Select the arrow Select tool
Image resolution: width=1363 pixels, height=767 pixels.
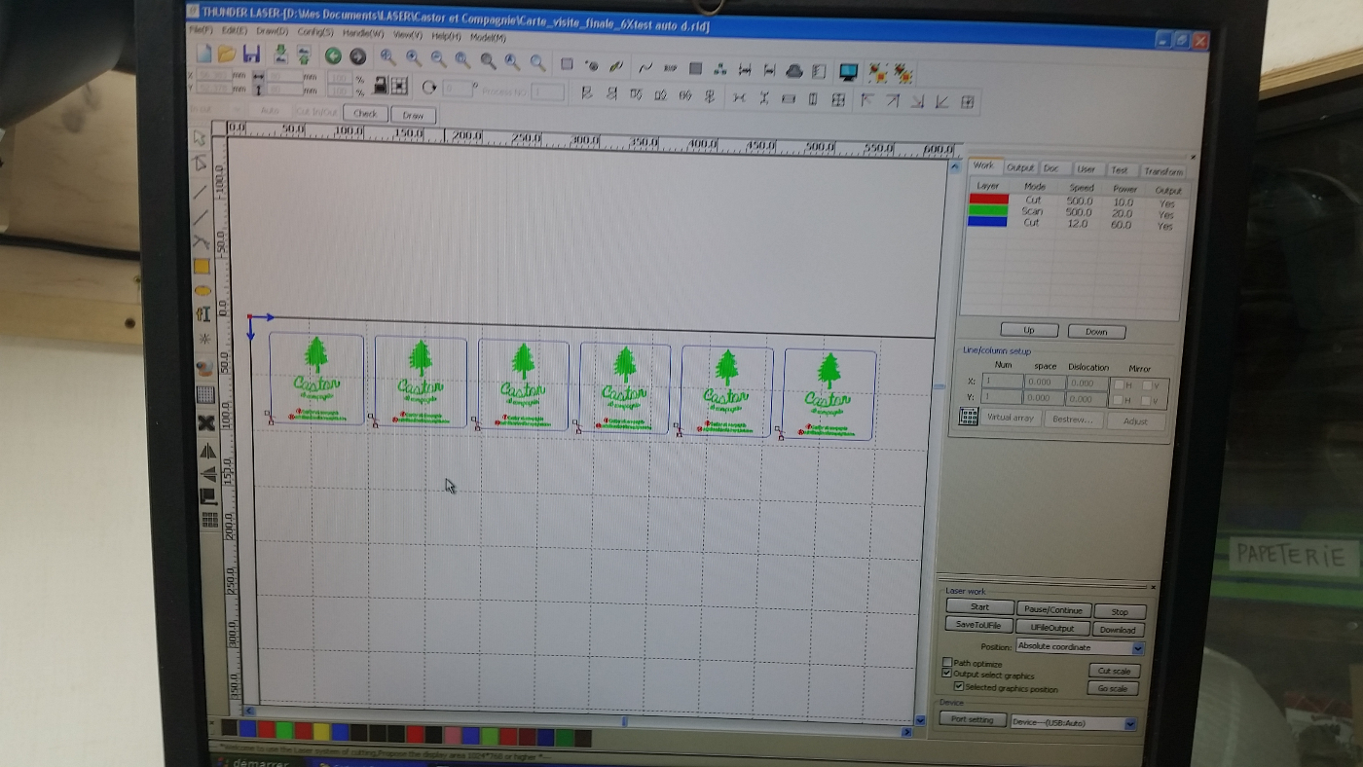point(200,138)
